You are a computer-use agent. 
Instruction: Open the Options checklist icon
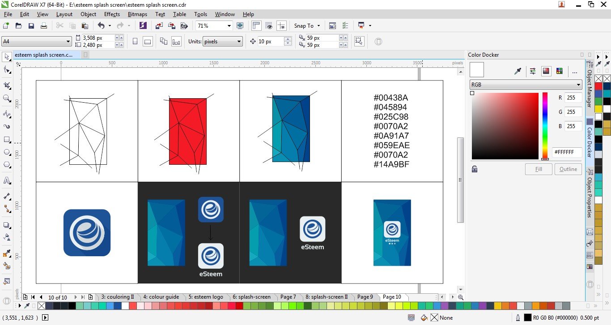coord(345,26)
